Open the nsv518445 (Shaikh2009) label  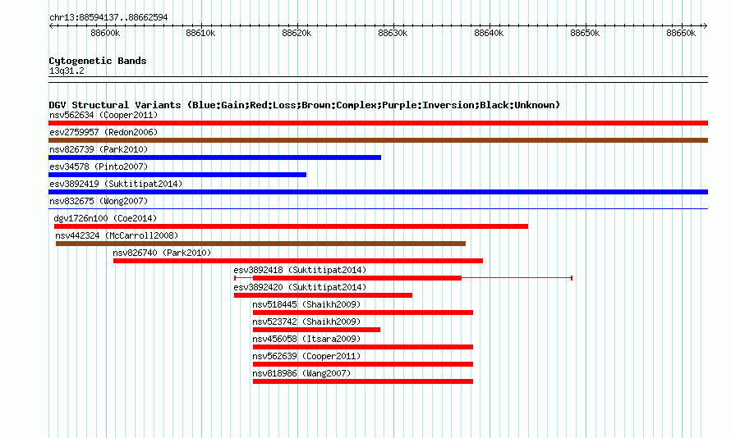(306, 304)
